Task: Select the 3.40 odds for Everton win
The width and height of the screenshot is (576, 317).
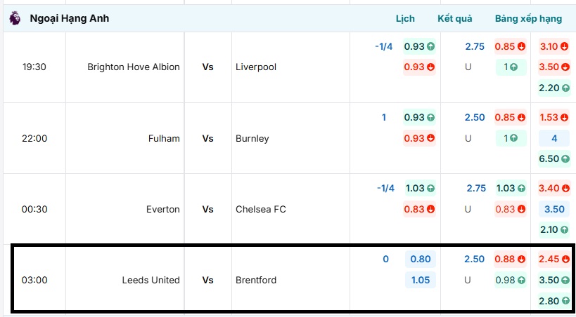Action: pyautogui.click(x=554, y=189)
